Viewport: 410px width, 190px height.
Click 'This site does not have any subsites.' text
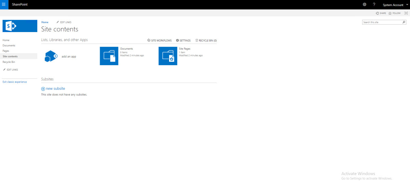tap(64, 94)
